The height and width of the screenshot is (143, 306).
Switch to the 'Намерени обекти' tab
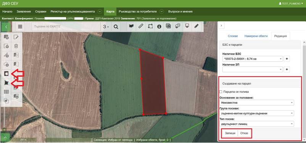click(256, 36)
